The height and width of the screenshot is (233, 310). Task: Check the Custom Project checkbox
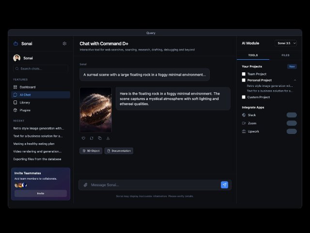244,97
